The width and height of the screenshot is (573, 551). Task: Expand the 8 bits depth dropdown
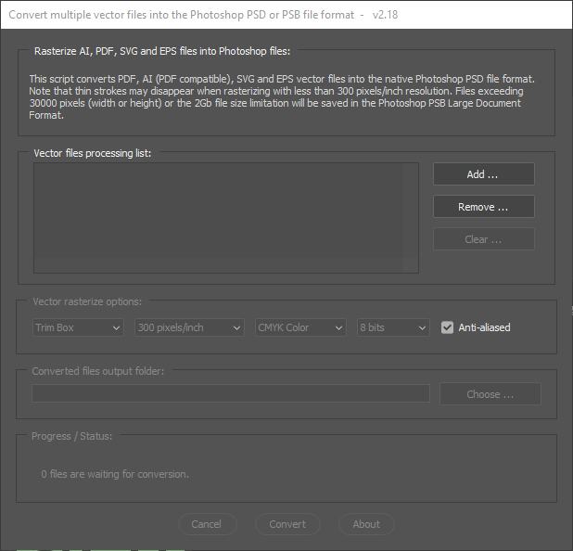[393, 327]
